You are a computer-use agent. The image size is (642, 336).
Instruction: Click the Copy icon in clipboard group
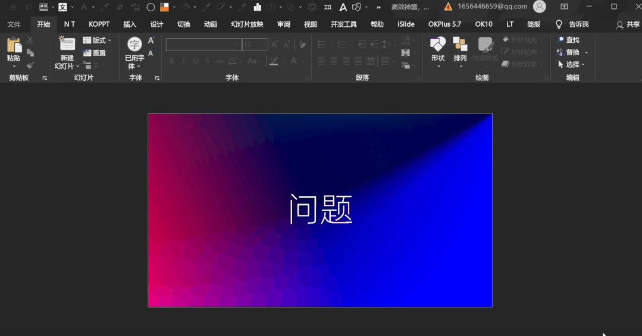click(x=30, y=52)
